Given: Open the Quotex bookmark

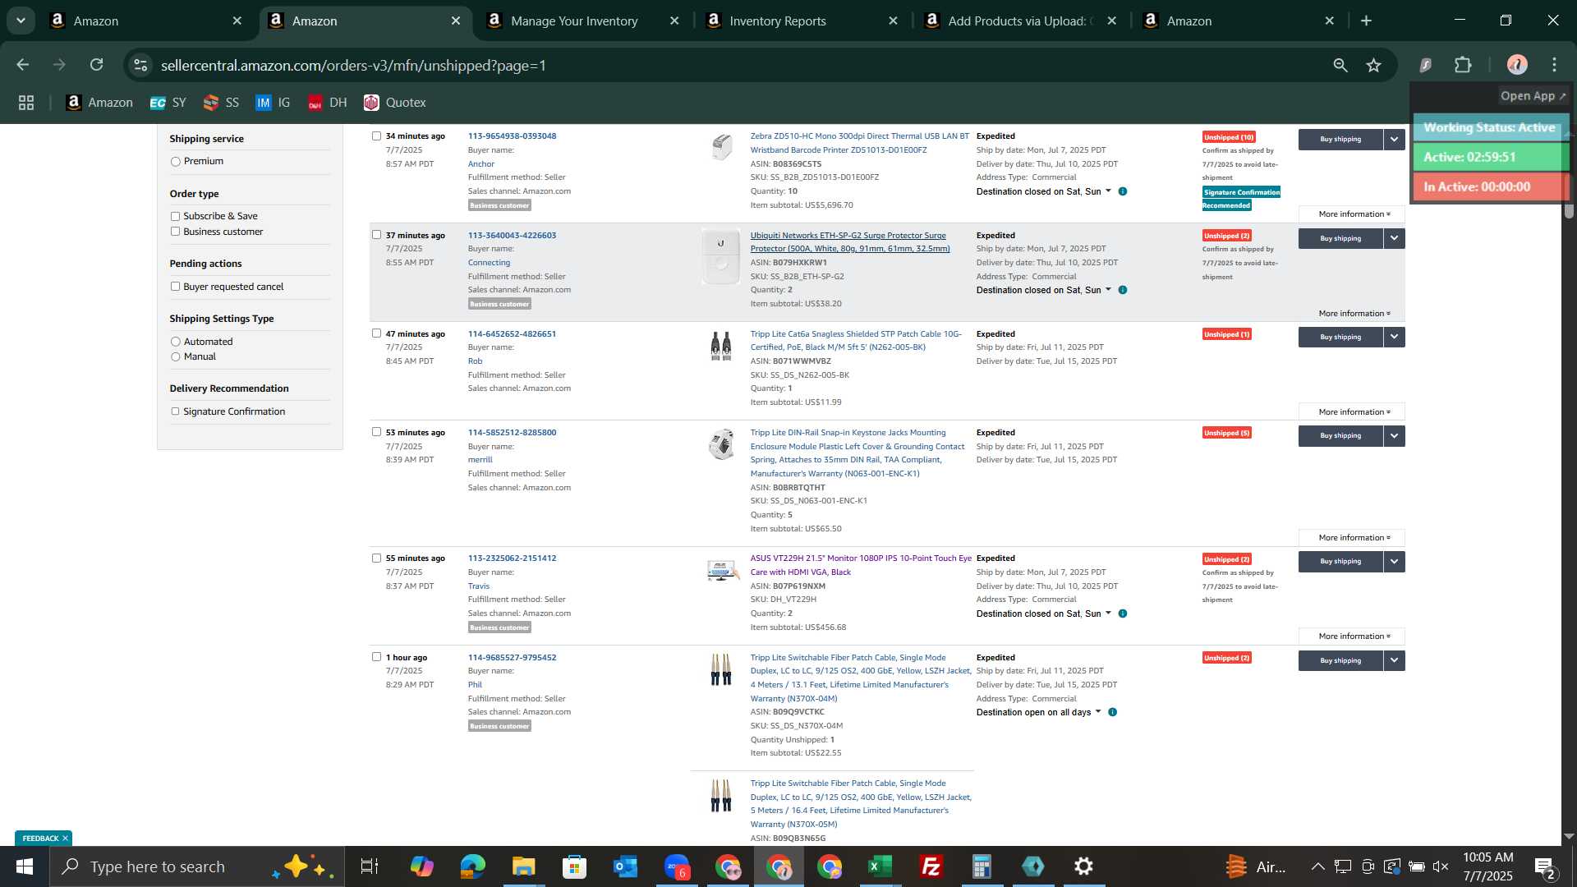Looking at the screenshot, I should click(x=395, y=103).
